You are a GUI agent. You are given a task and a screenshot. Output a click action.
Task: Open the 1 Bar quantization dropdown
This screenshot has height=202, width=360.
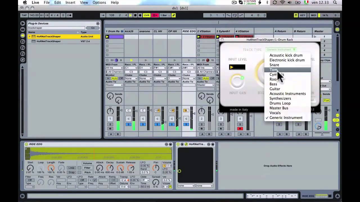(x=165, y=15)
